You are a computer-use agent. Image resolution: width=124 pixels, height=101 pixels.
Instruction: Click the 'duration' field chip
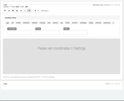tap(75, 23)
